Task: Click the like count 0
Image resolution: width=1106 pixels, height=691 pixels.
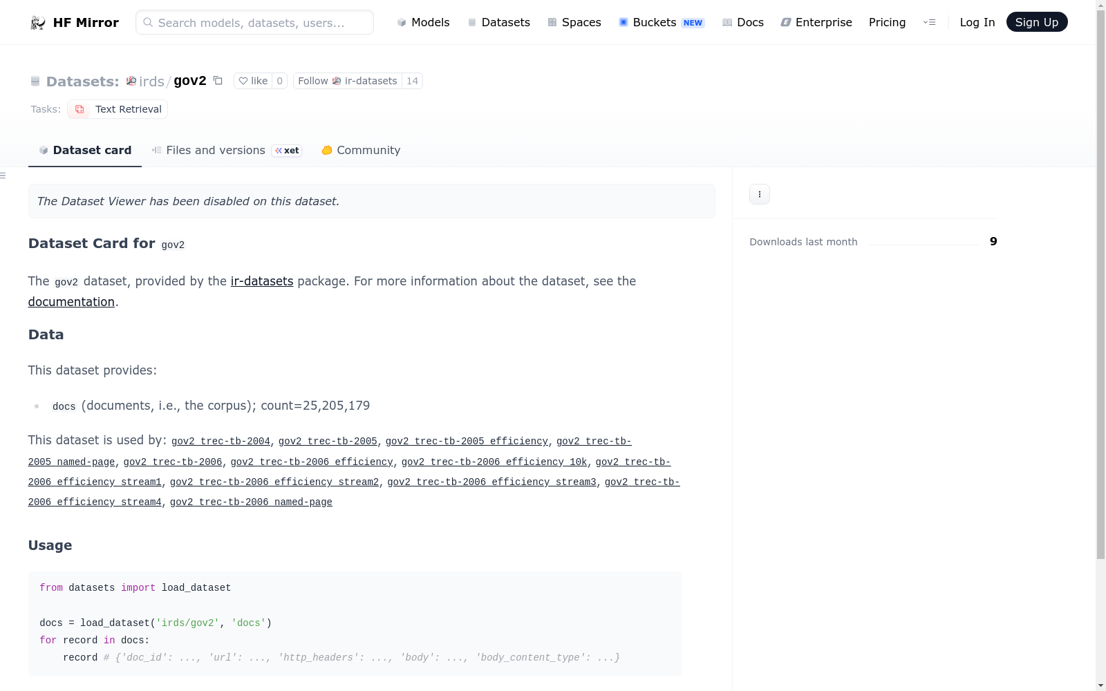Action: pos(279,81)
